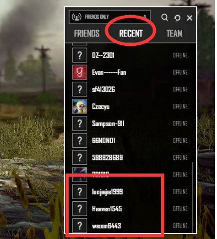Open the Friends Only voice channel dropdown
217x239 pixels.
point(110,17)
